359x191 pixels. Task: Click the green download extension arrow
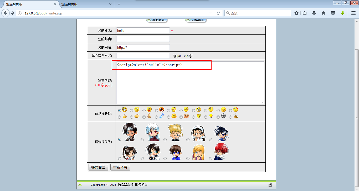342,13
